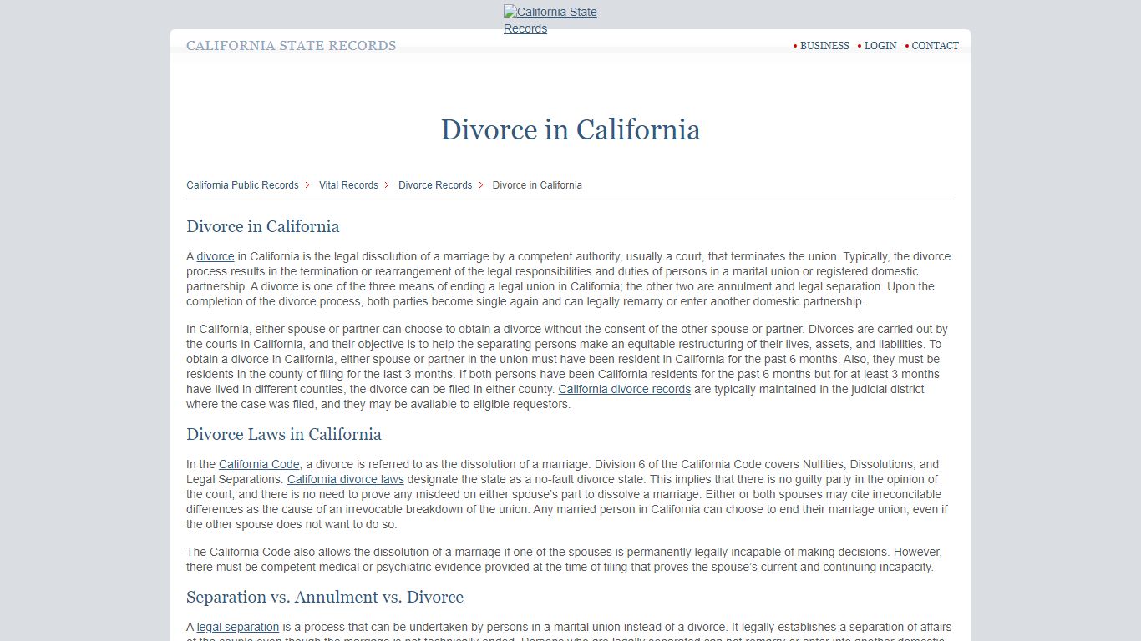Follow the California divorce laws link
The height and width of the screenshot is (641, 1141).
(x=345, y=479)
